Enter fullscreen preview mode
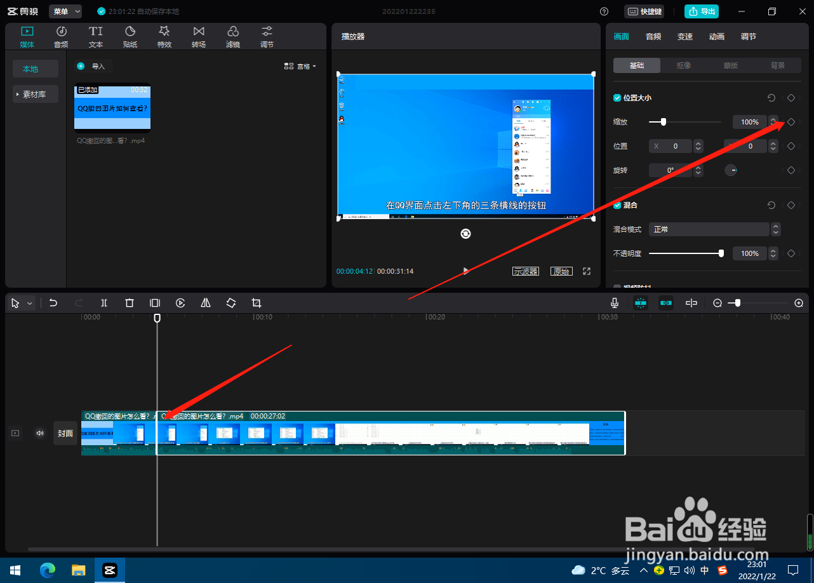This screenshot has height=583, width=814. point(587,271)
